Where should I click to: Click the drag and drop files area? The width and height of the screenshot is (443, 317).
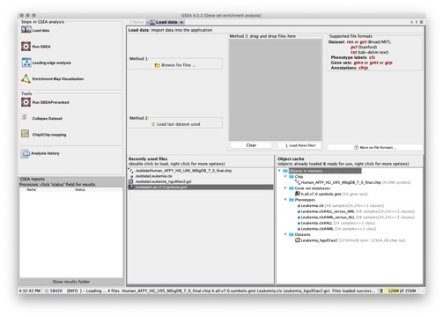pyautogui.click(x=275, y=90)
